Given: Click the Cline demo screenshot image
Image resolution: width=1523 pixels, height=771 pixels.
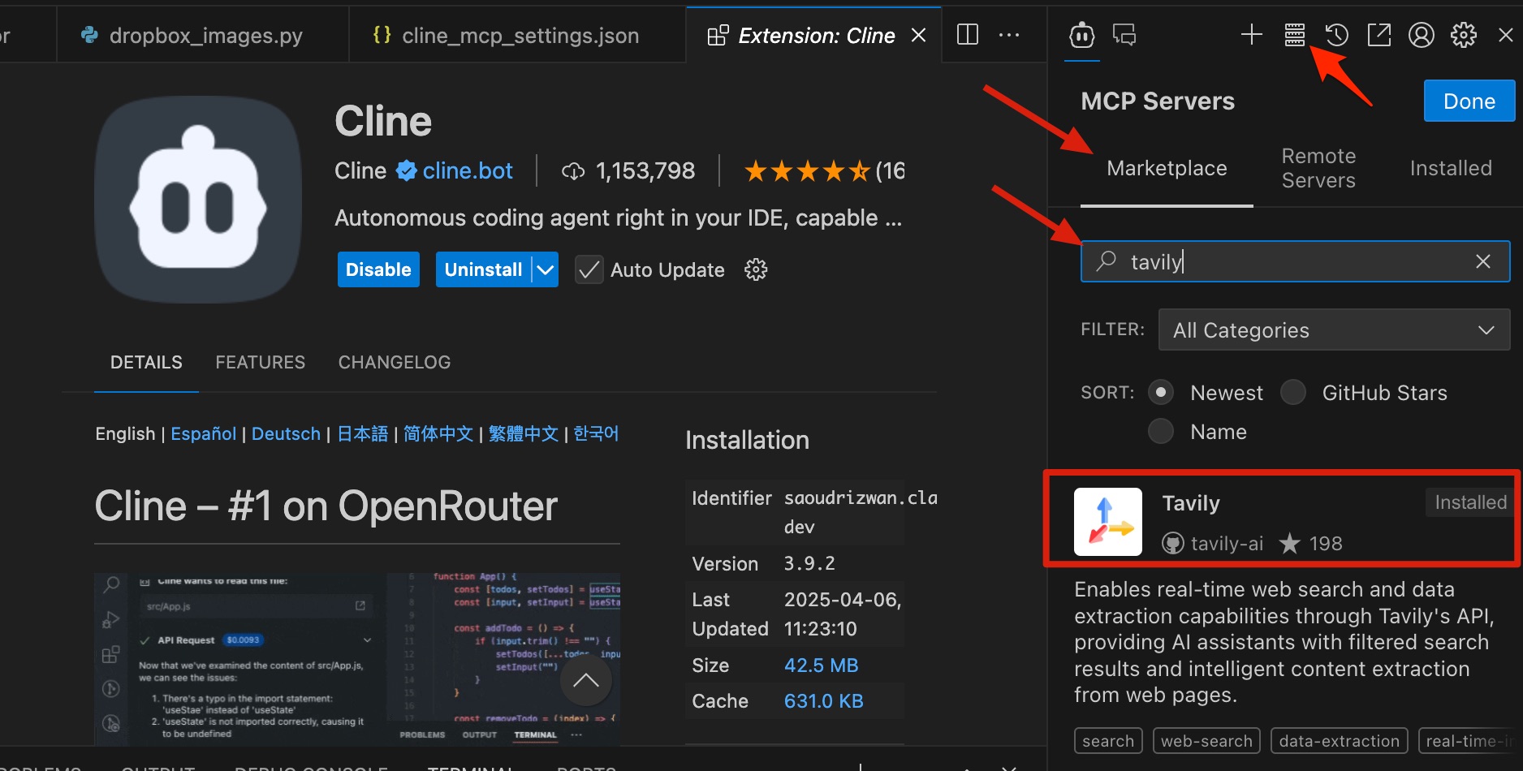Looking at the screenshot, I should pyautogui.click(x=357, y=659).
